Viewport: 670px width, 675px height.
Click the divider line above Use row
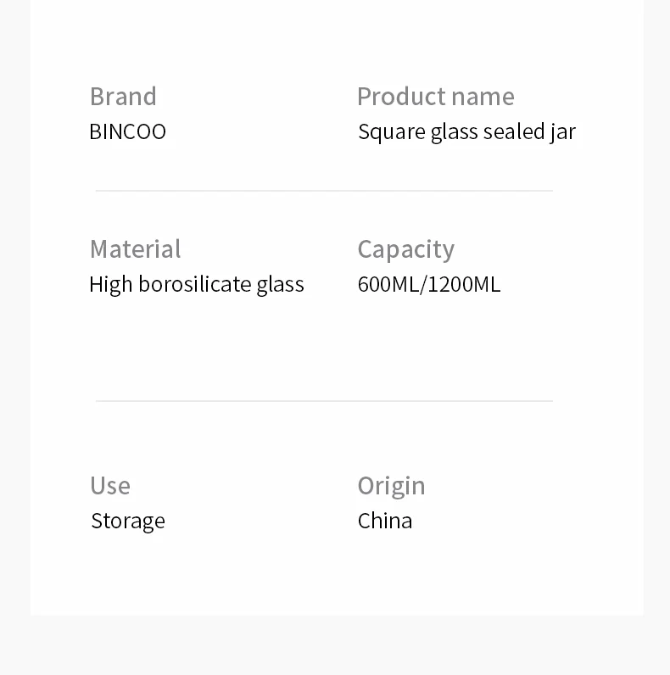tap(324, 401)
